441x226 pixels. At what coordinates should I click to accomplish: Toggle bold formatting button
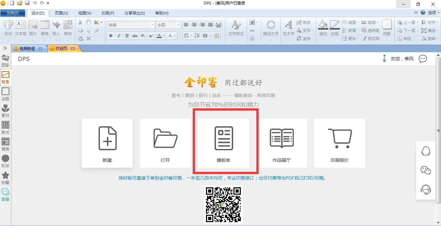coord(111,36)
